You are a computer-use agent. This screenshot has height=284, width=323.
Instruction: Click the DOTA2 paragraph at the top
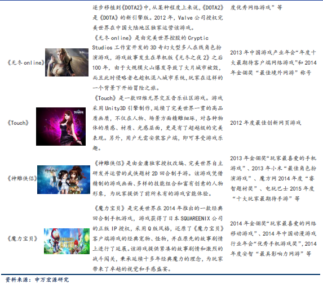158,17
